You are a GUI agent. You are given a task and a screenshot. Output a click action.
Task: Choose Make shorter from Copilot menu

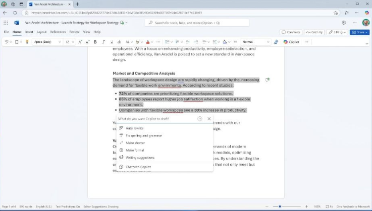coord(135,143)
